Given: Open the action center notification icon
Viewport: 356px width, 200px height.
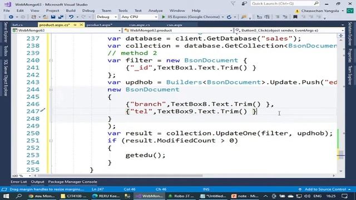Looking at the screenshot, I should click(x=344, y=196).
